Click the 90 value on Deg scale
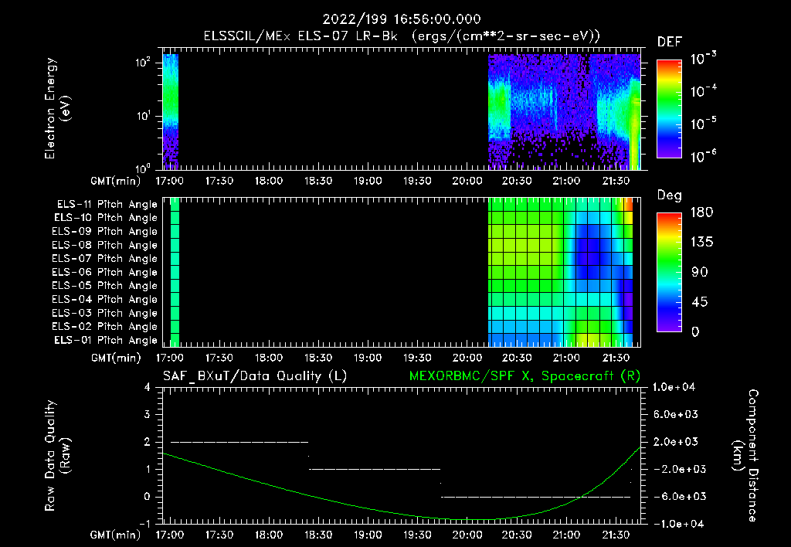This screenshot has width=791, height=547. 699,272
